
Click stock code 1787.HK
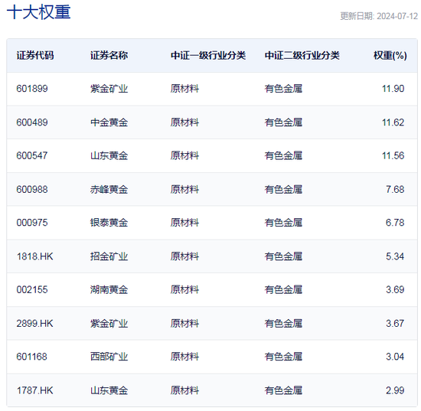tap(35, 390)
